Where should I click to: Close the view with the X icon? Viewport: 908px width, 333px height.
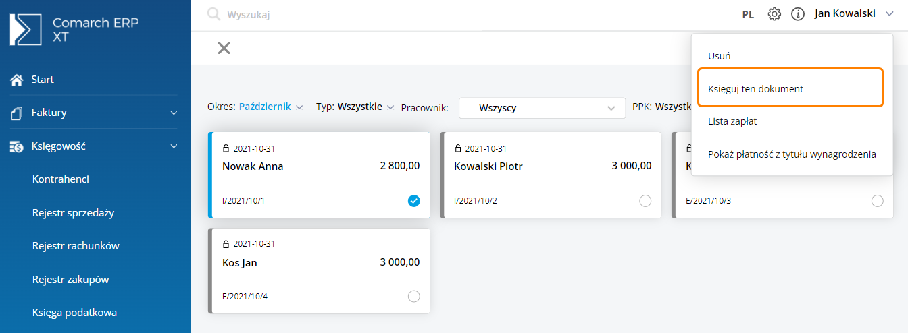224,48
